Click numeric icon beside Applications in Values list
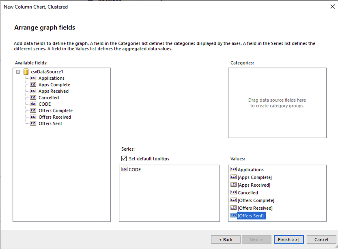Viewport: 338px width, 249px height. point(233,169)
